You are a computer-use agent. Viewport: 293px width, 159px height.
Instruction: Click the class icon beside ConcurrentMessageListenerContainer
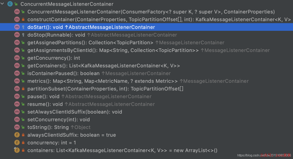point(10,4)
